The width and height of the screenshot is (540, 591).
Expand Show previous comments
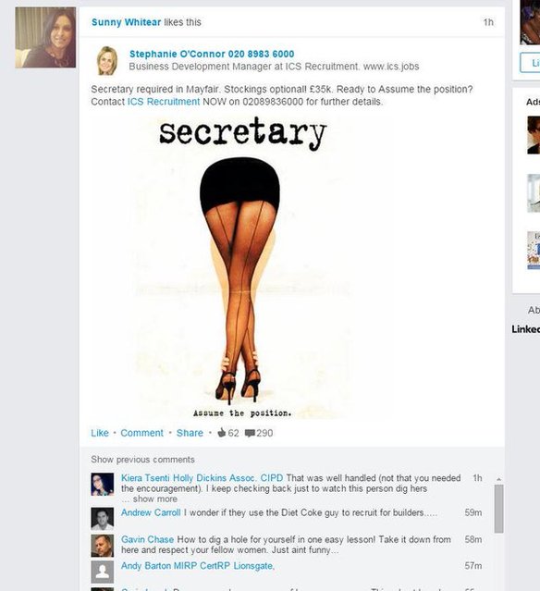(x=142, y=460)
